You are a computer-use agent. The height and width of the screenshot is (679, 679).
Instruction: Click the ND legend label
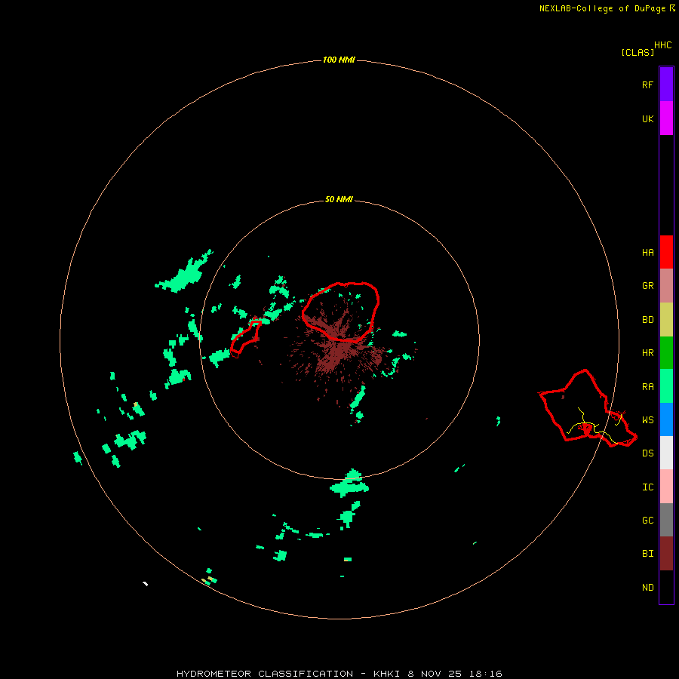[647, 588]
